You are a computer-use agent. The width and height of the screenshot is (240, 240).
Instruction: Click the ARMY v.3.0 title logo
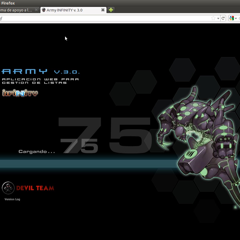40,71
